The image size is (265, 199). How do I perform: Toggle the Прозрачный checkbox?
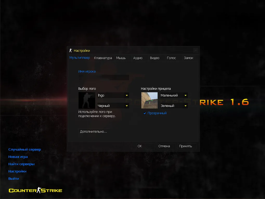click(145, 113)
